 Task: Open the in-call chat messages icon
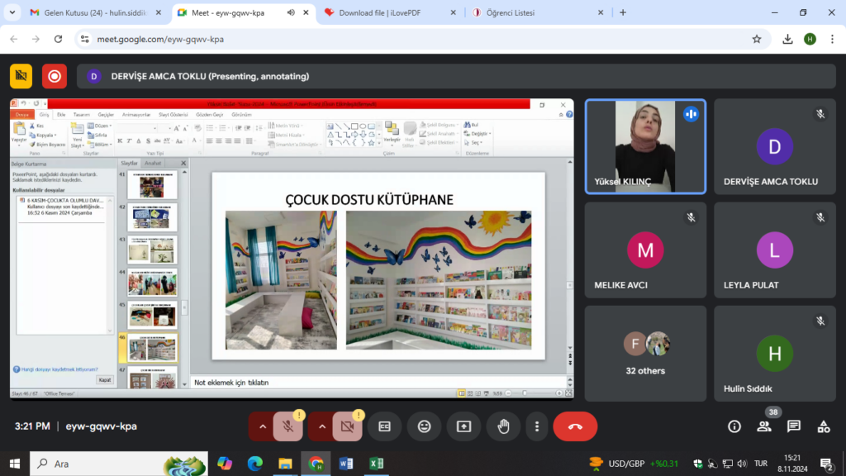(x=794, y=426)
